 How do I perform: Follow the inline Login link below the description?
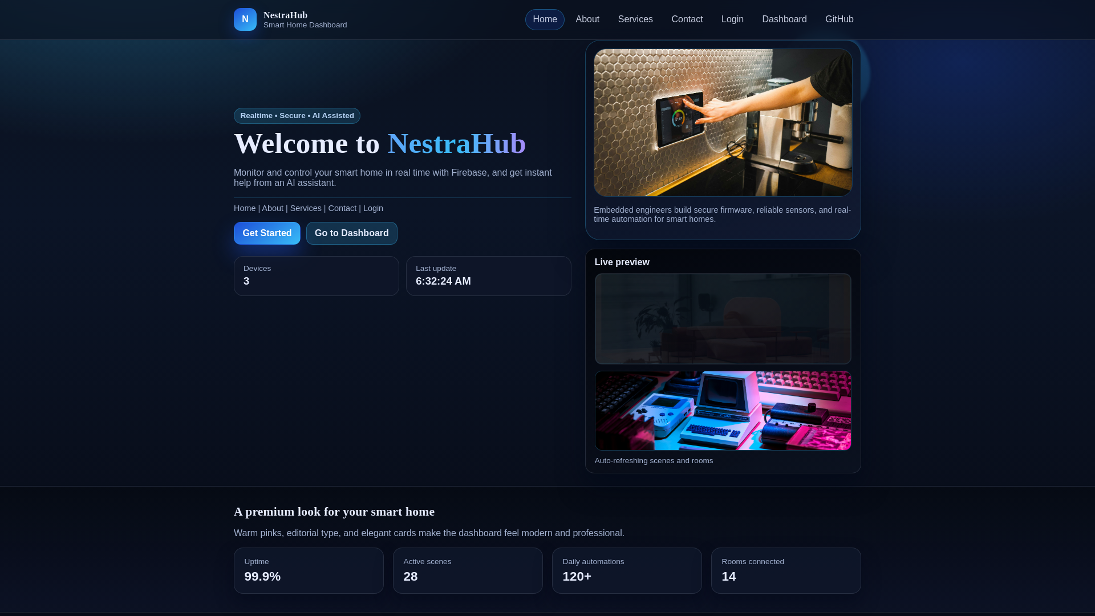pyautogui.click(x=373, y=209)
